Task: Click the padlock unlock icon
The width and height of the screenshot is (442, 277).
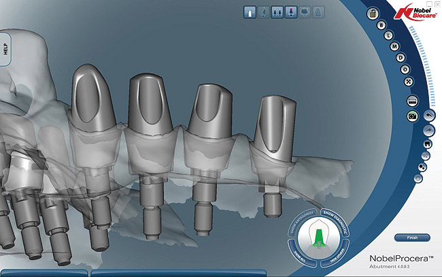Action: [x=372, y=14]
